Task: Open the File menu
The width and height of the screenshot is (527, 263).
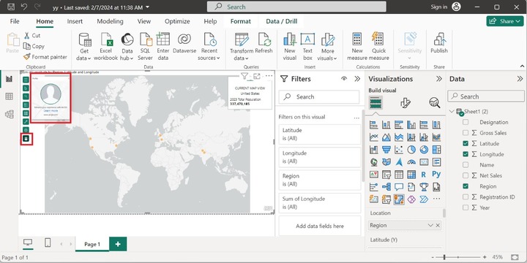Action: tap(15, 21)
